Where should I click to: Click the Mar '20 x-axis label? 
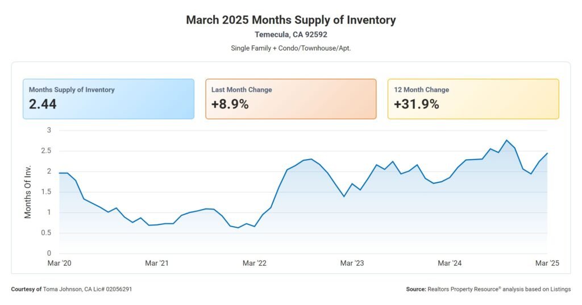tap(59, 263)
